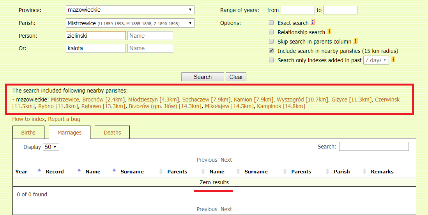428x215 pixels.
Task: Click info icon beside Relationship search
Action: 329,32
